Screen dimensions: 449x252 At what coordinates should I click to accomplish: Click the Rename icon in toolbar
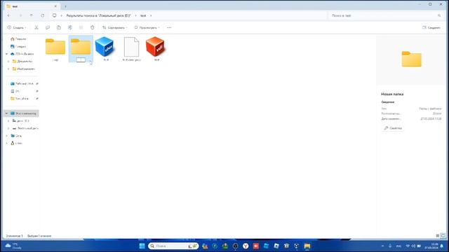coord(70,28)
